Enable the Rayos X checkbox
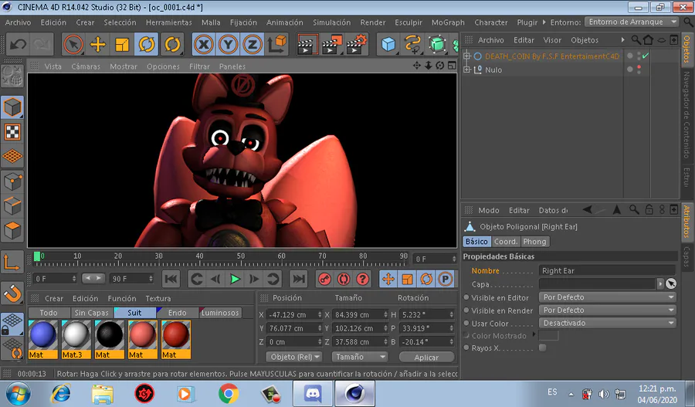 pos(542,348)
